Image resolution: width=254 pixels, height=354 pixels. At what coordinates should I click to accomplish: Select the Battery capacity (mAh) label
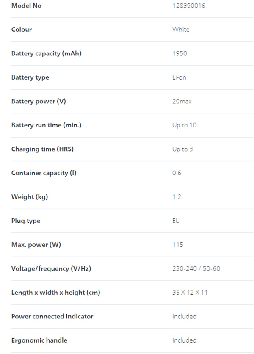point(47,53)
